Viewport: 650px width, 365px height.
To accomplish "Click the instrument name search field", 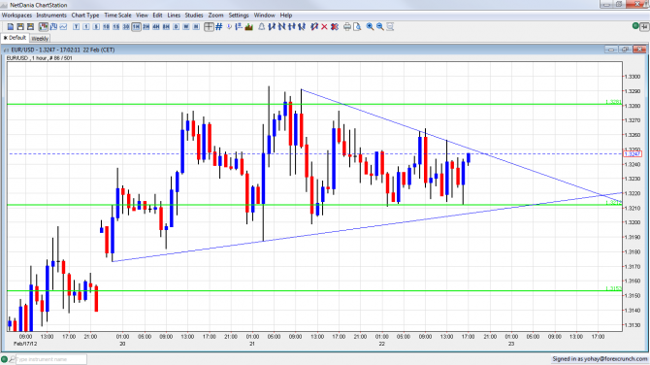I will [51, 359].
